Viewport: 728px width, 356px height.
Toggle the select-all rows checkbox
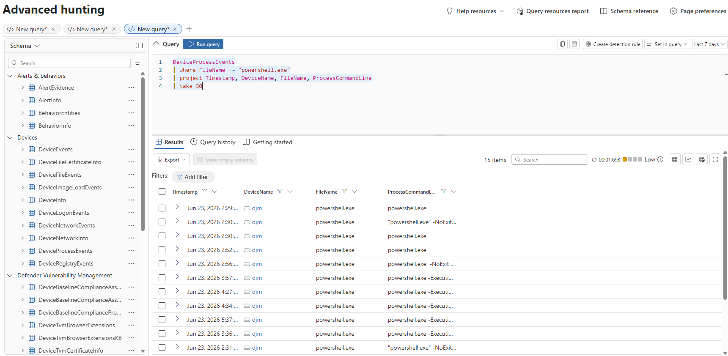(162, 192)
